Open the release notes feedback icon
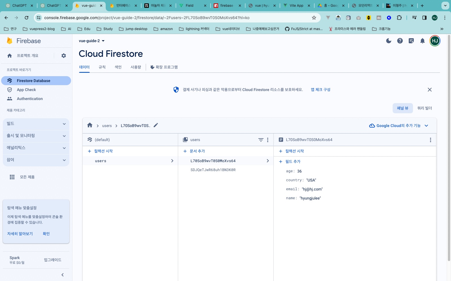Viewport: 451px width, 281px height. click(x=411, y=41)
